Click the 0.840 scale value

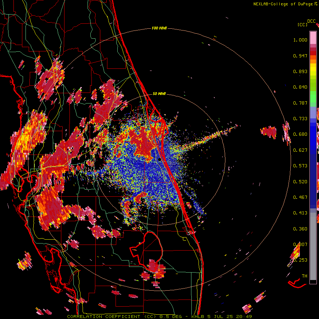point(300,87)
